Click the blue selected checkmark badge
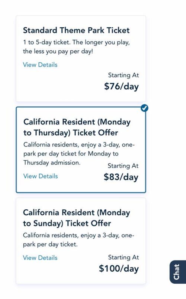186x299 pixels. click(145, 108)
